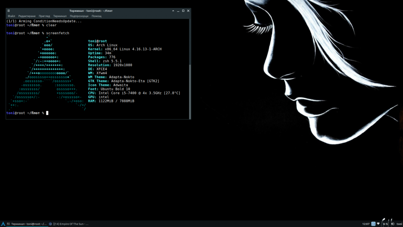The width and height of the screenshot is (403, 227).
Task: Open the Подпрозорци menu
Action: (79, 16)
